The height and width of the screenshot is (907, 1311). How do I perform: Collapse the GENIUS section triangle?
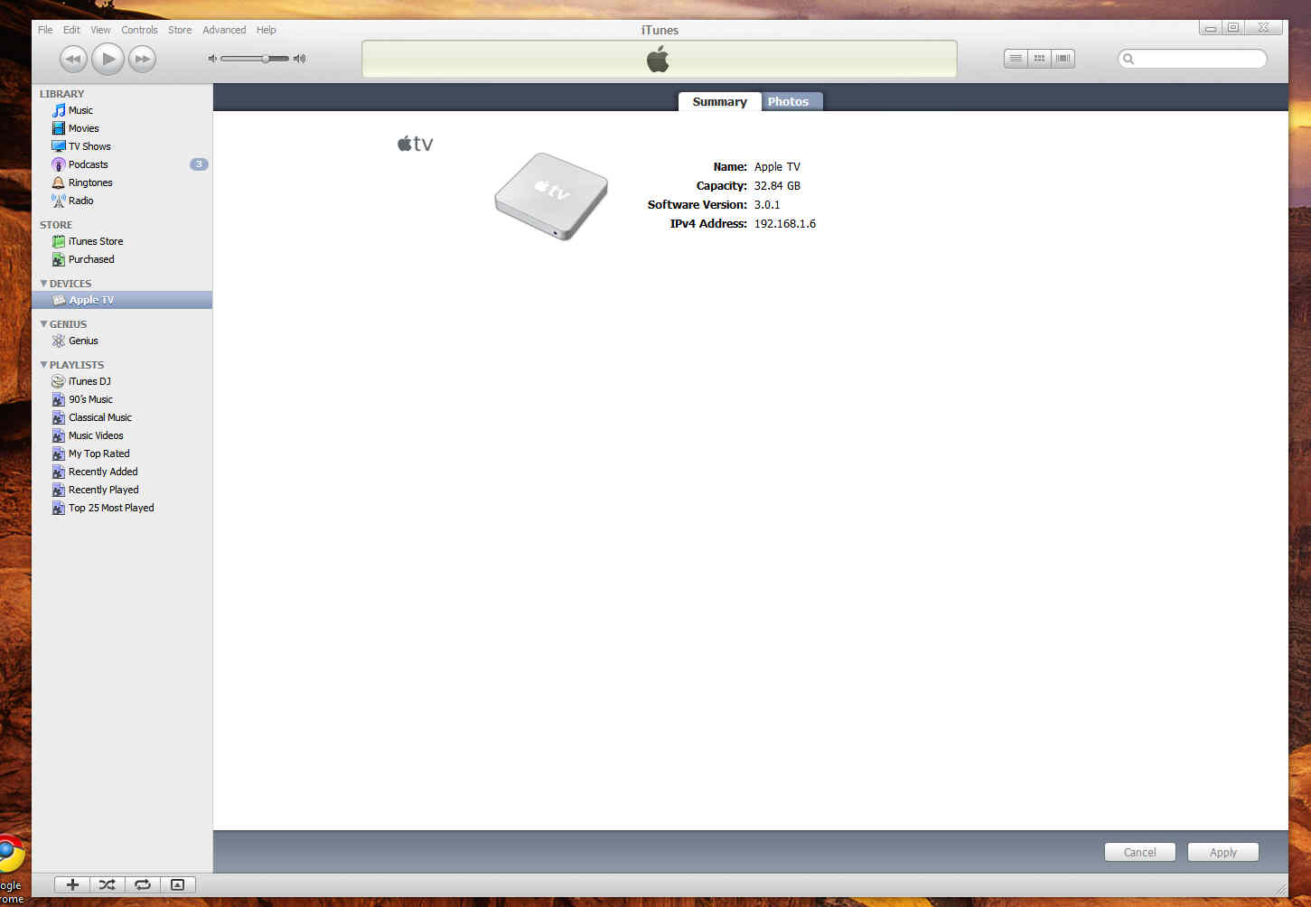pos(43,324)
